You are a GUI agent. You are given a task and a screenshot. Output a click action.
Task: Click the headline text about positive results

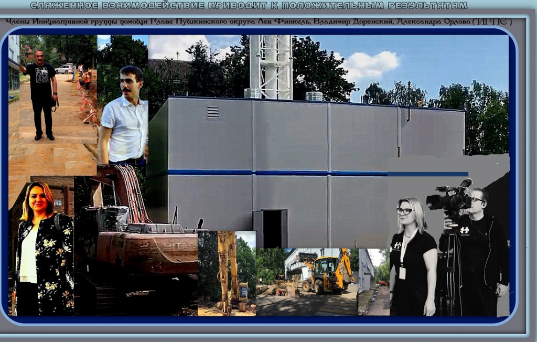tap(249, 5)
